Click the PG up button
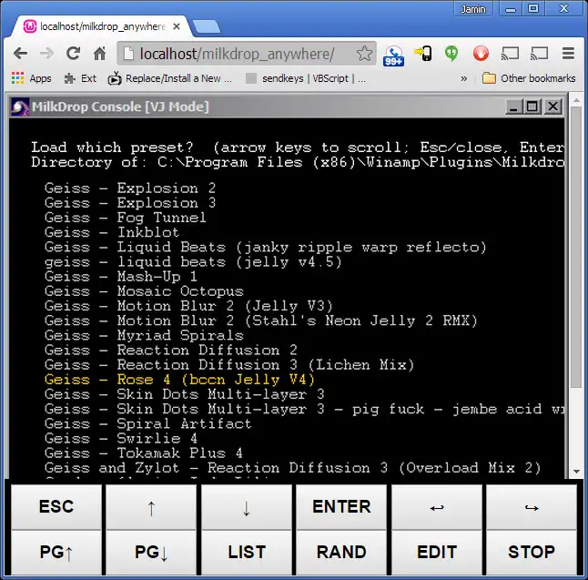The image size is (588, 580). tap(56, 553)
